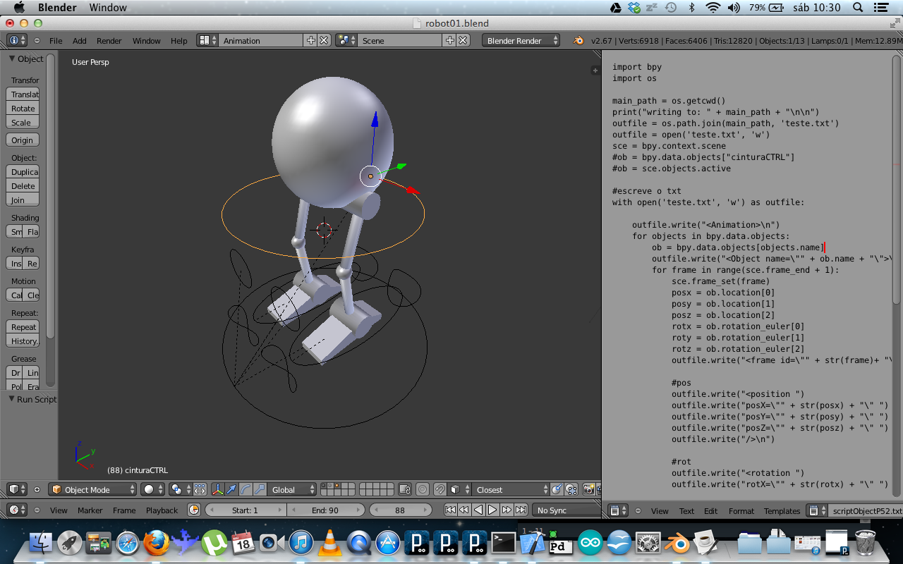Open the Blender Render engine dropdown
Image resolution: width=903 pixels, height=564 pixels.
click(521, 40)
